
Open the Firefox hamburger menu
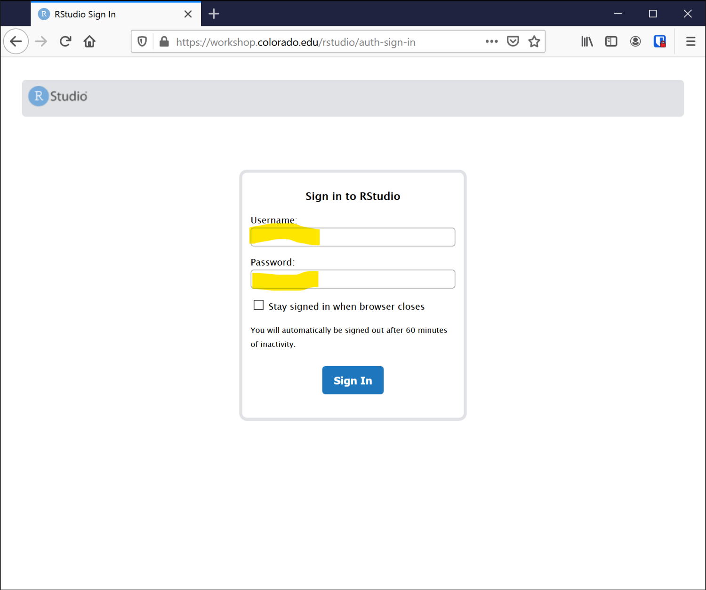click(x=690, y=41)
